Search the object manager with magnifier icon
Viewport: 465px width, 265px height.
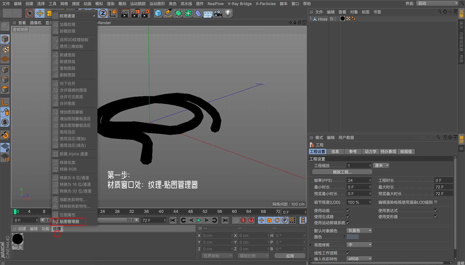[x=440, y=12]
